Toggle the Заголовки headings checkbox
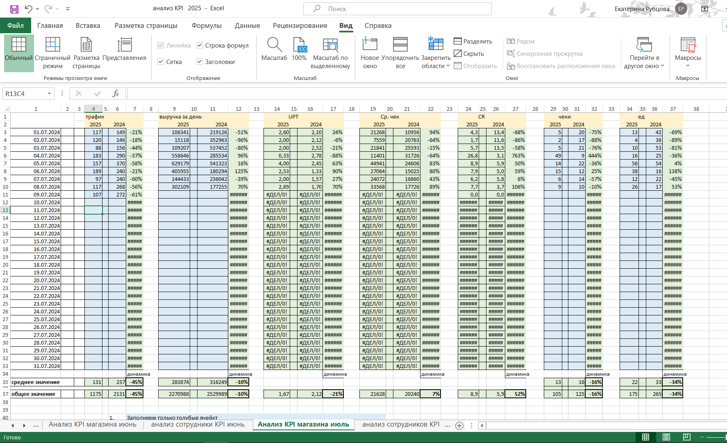 pos(200,62)
